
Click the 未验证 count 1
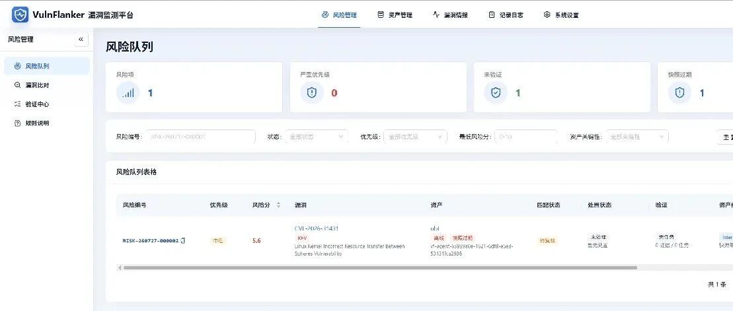(518, 93)
